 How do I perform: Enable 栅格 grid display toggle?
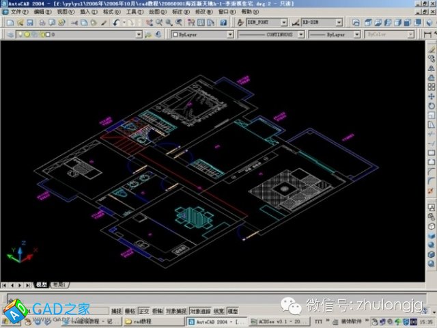coord(130,310)
